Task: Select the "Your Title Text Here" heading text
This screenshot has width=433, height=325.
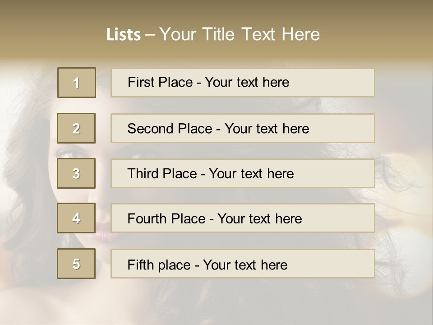Action: click(x=239, y=34)
